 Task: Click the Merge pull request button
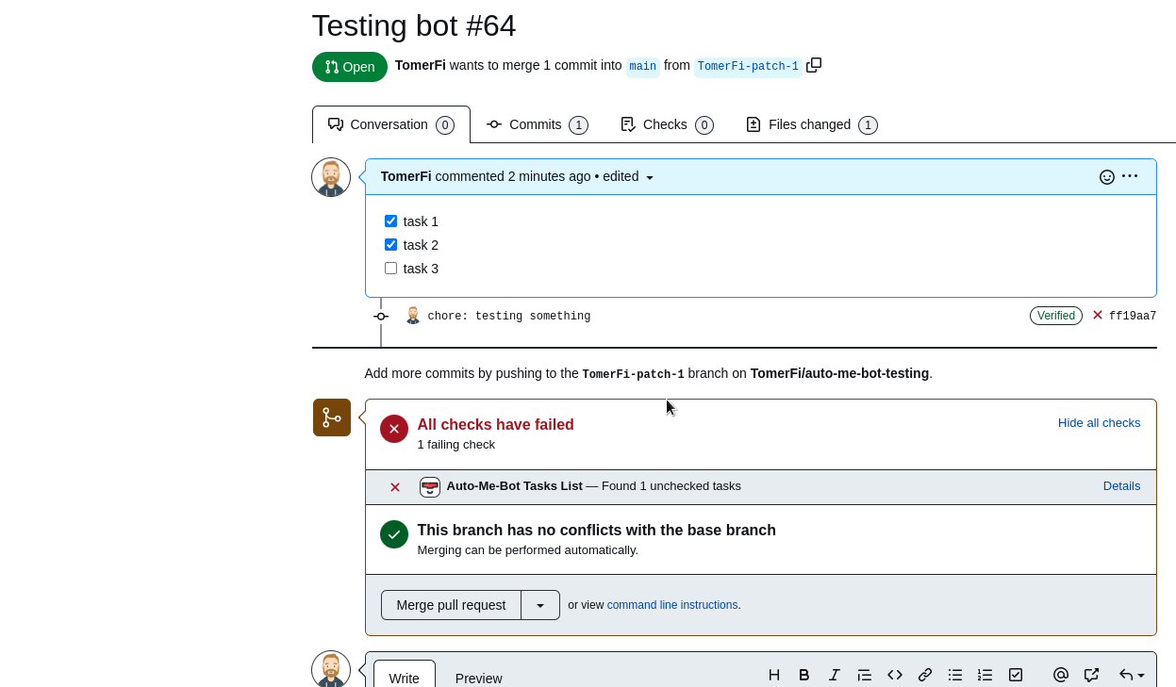(451, 605)
